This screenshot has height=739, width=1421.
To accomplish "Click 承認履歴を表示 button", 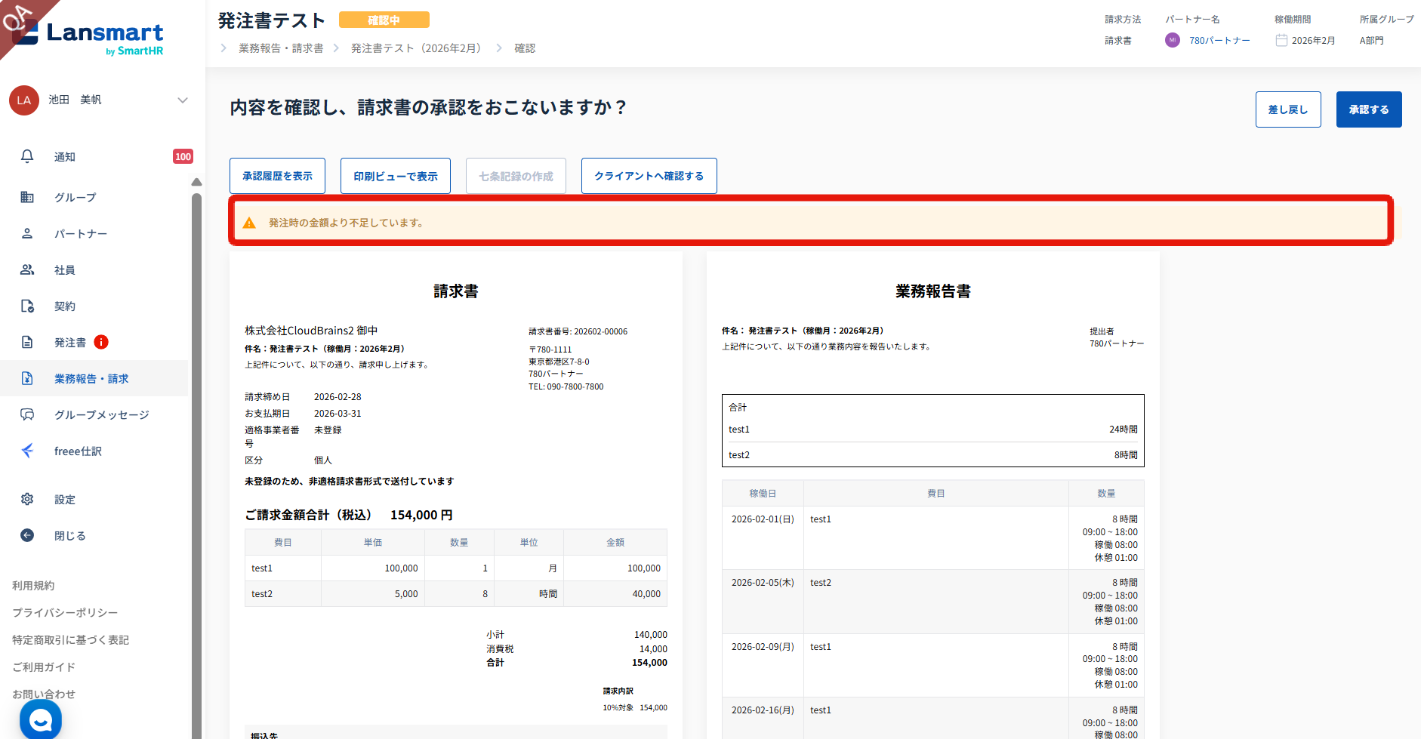I will coord(277,176).
